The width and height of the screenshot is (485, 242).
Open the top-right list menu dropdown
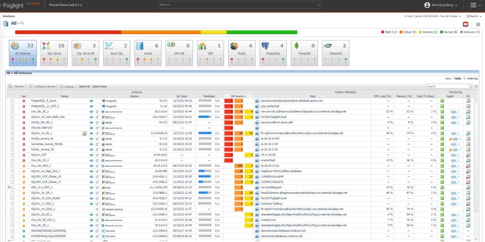(x=476, y=5)
